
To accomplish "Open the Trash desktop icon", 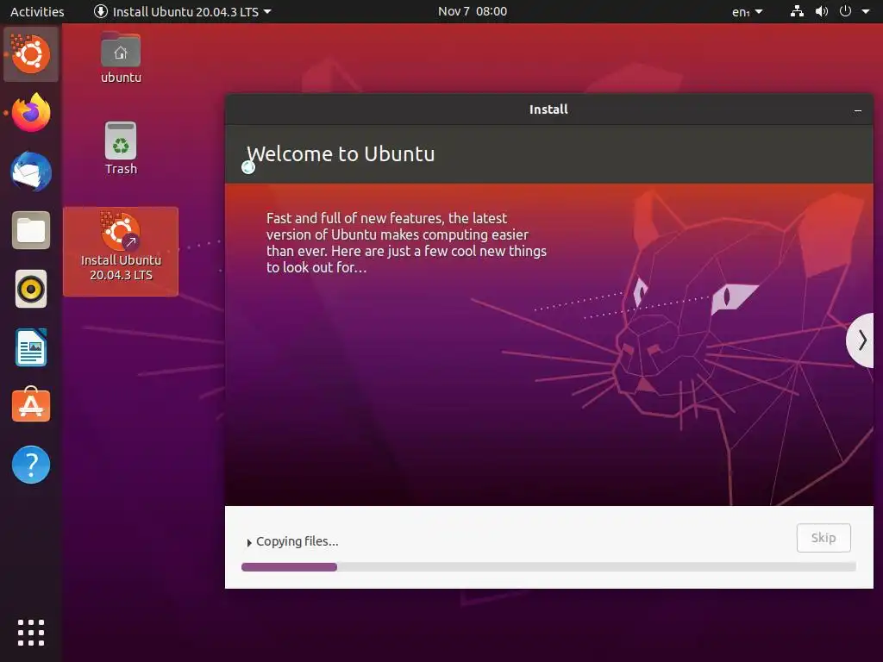I will click(121, 148).
